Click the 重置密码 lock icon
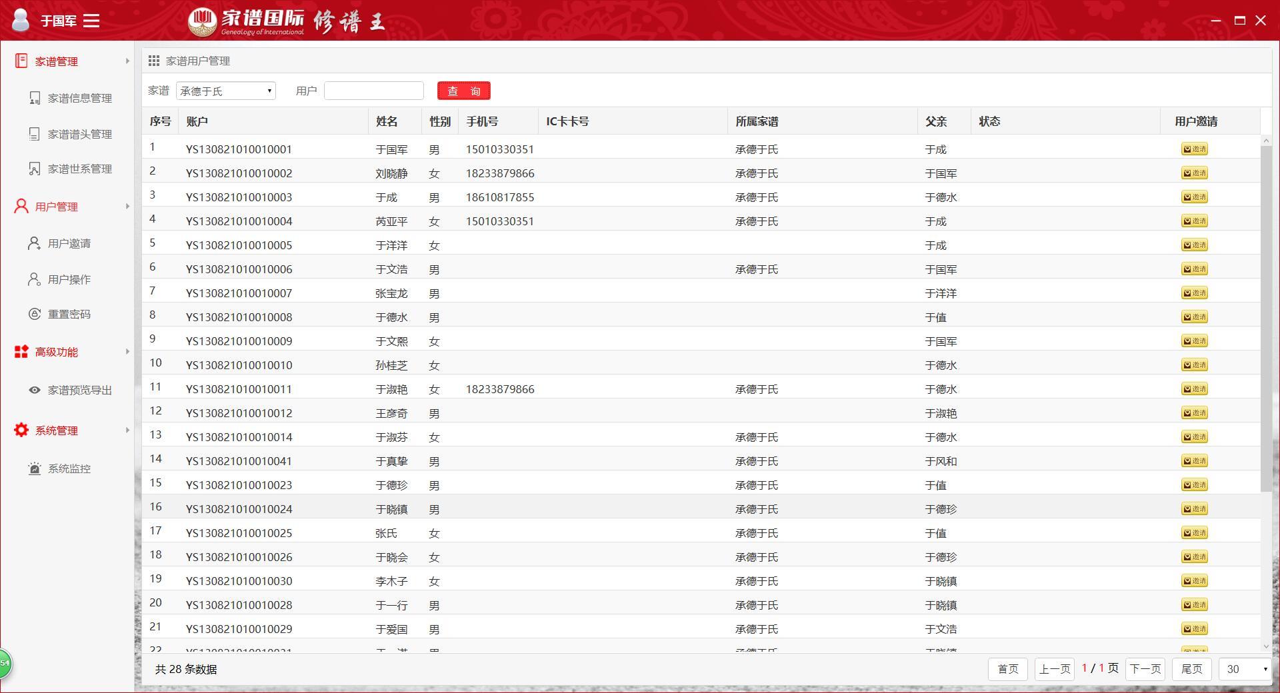This screenshot has width=1280, height=693. (35, 314)
